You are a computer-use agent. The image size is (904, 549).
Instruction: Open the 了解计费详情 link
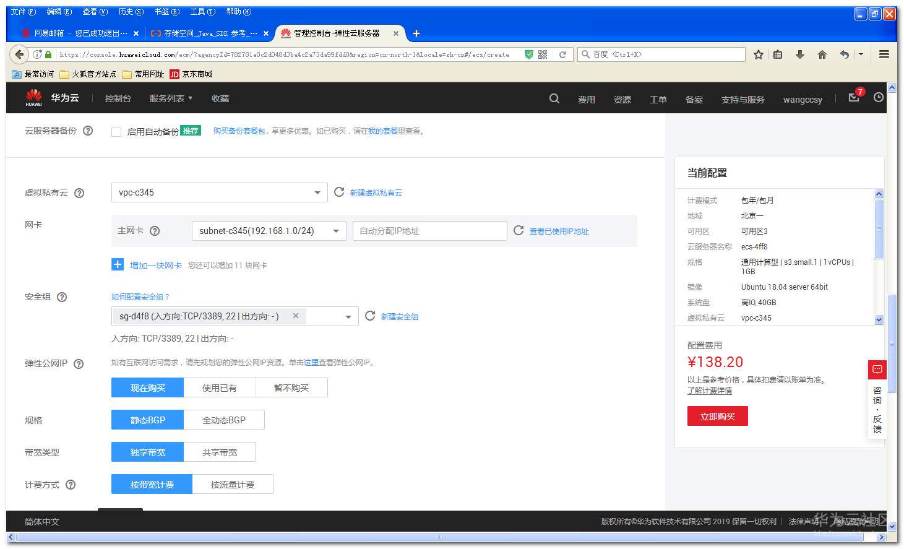pos(710,391)
